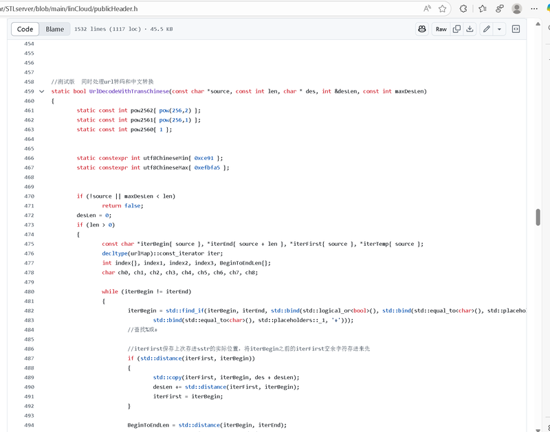Add this page to favorites with the star
Screen dimensions: 550x432
[x=442, y=9]
